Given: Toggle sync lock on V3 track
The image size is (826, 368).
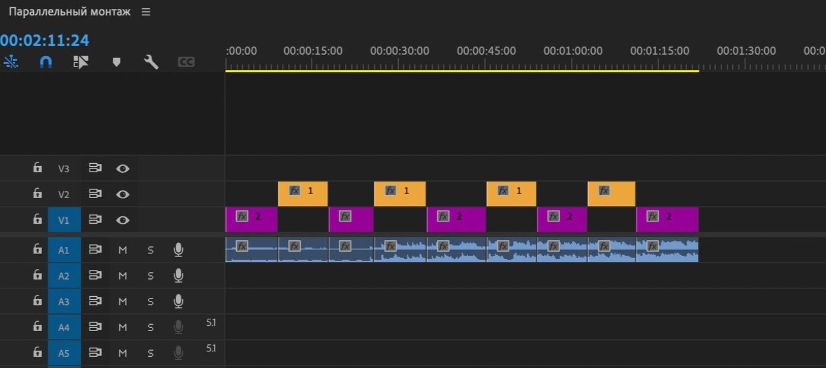Looking at the screenshot, I should tap(95, 169).
